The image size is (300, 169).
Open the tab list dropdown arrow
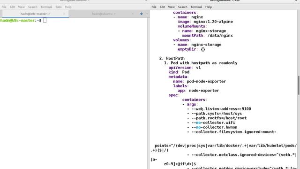pos(147,14)
